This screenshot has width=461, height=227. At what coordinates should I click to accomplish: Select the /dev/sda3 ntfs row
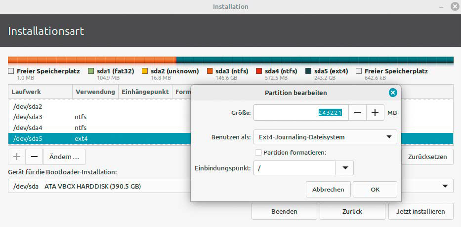click(x=99, y=117)
